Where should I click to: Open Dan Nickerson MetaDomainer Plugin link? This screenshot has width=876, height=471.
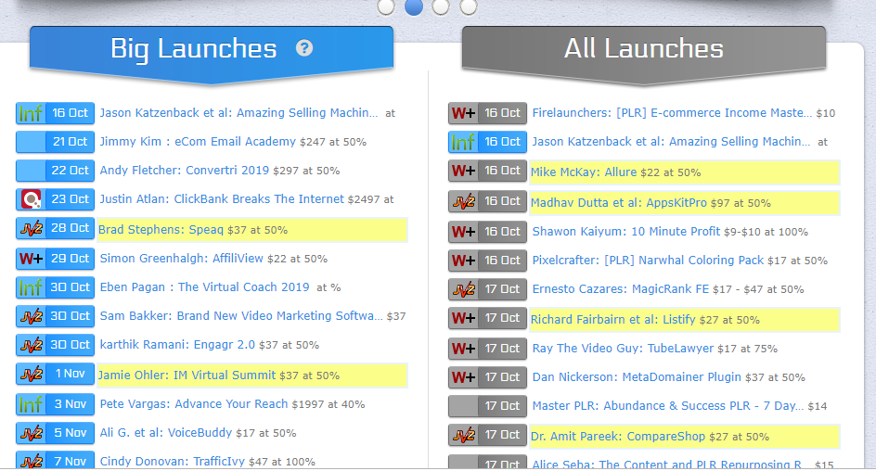pos(637,377)
